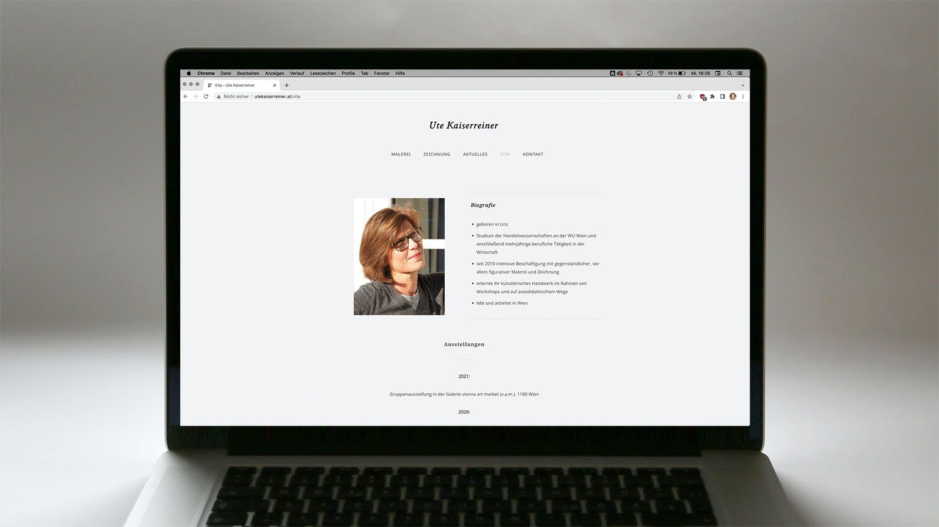Go to the MALEREI page
939x527 pixels.
pyautogui.click(x=401, y=154)
